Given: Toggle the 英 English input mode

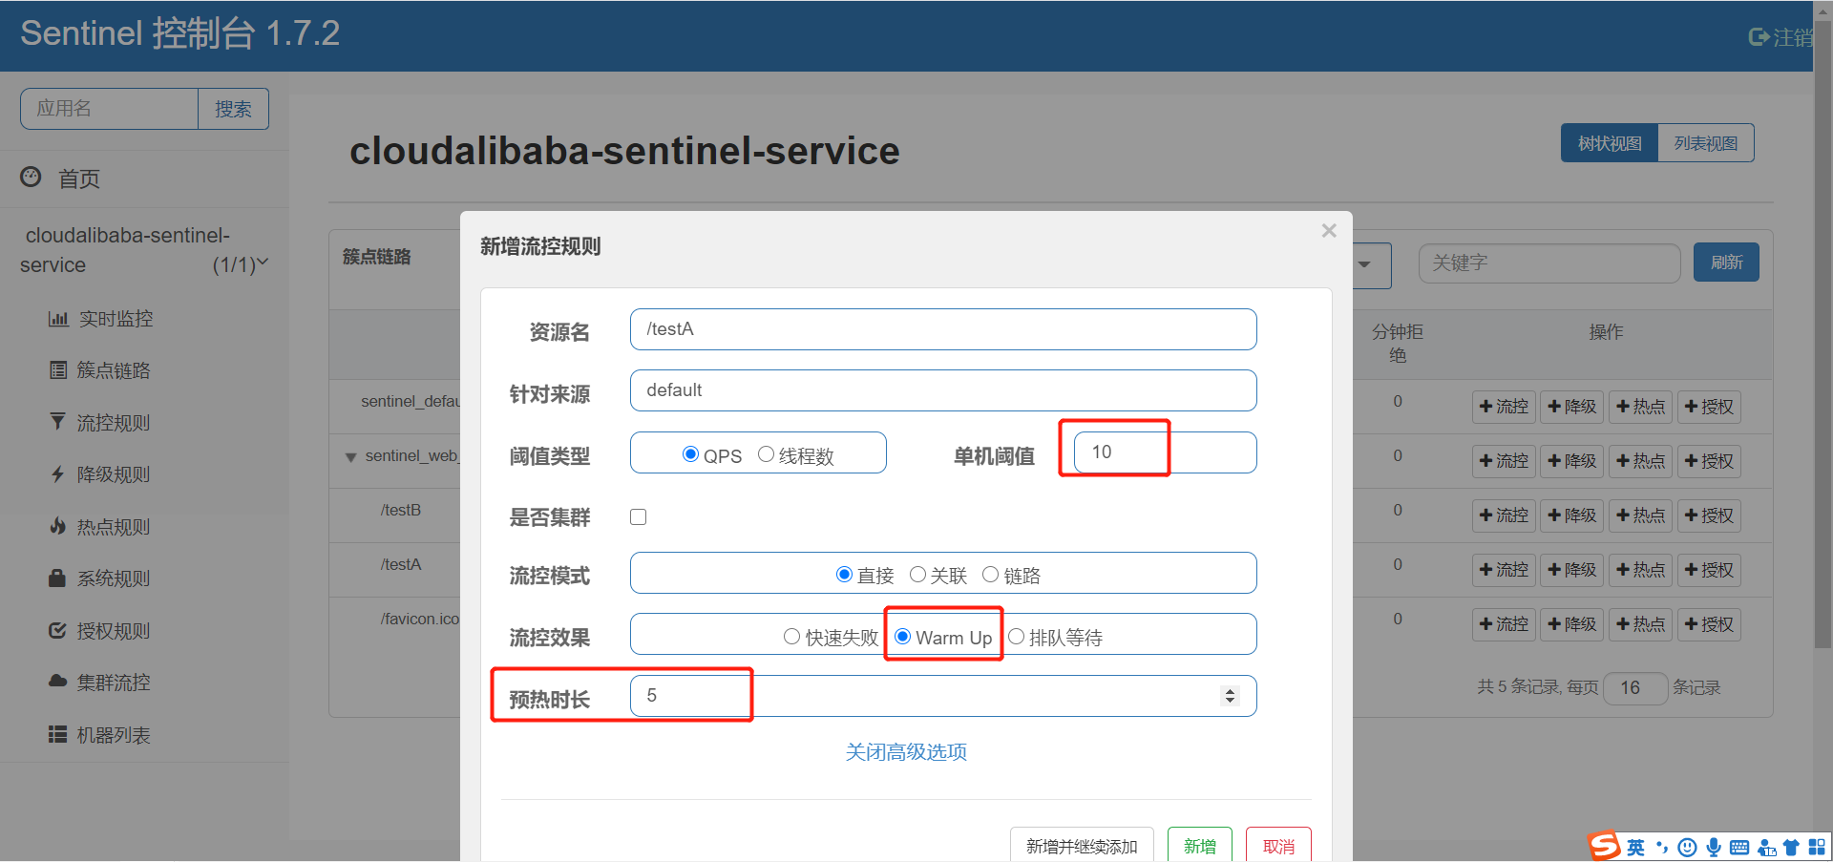Looking at the screenshot, I should point(1635,847).
